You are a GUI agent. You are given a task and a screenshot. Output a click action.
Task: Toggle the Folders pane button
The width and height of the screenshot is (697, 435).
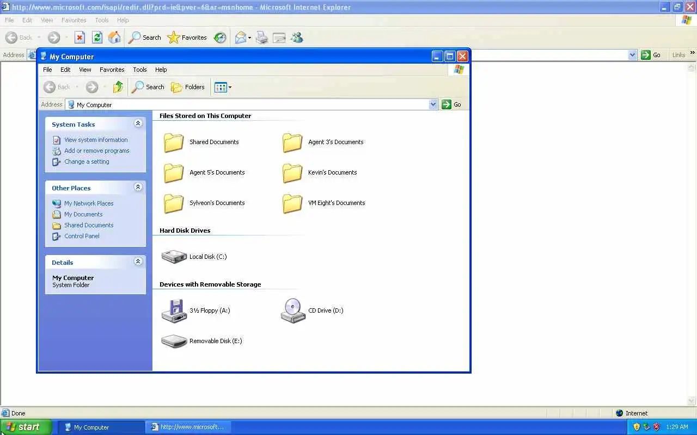click(187, 87)
